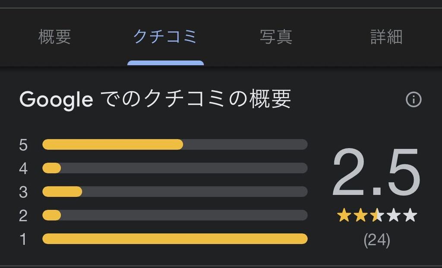Open the 概要 tab
442x268 pixels.
(54, 37)
